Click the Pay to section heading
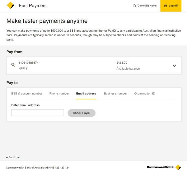The width and height of the screenshot is (187, 175). [x=12, y=83]
